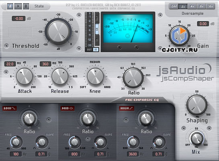Click the Attack knob
The image size is (219, 161).
pos(25,76)
